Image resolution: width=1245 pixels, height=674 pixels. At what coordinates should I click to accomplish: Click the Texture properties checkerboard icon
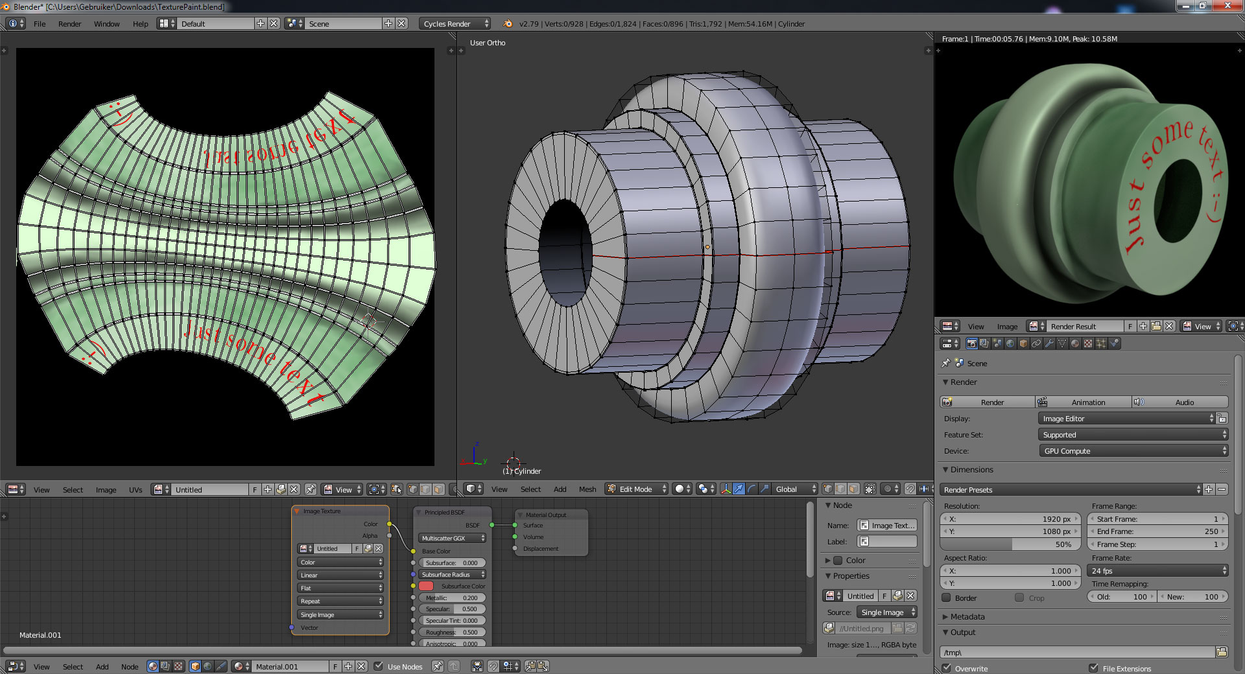click(1088, 343)
